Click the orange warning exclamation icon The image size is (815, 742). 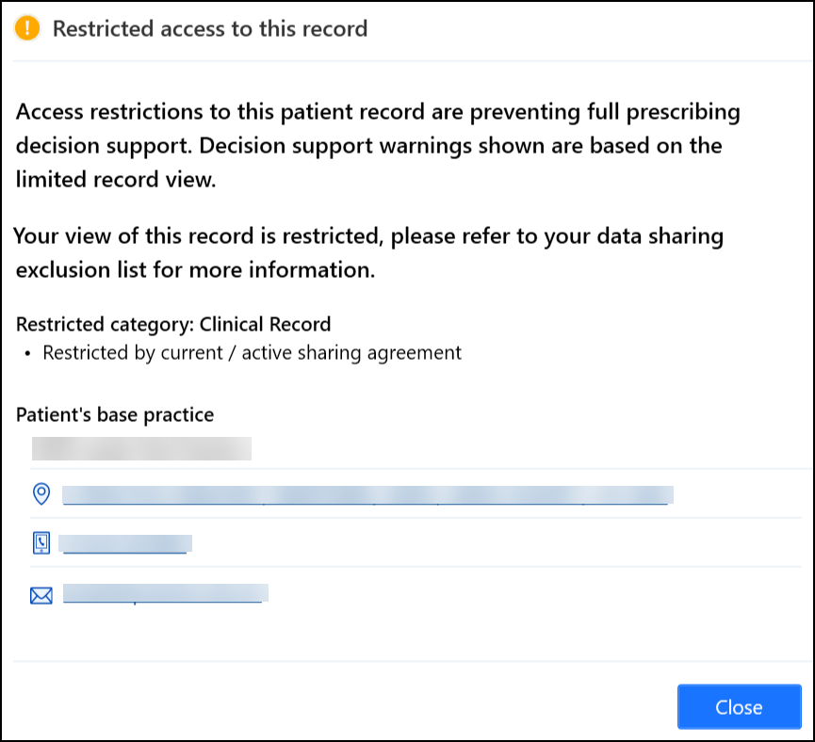[x=28, y=29]
